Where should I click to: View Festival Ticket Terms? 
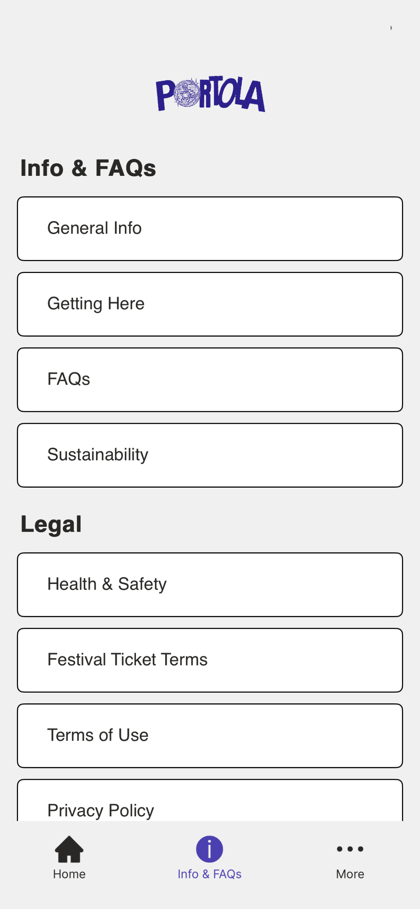210,660
